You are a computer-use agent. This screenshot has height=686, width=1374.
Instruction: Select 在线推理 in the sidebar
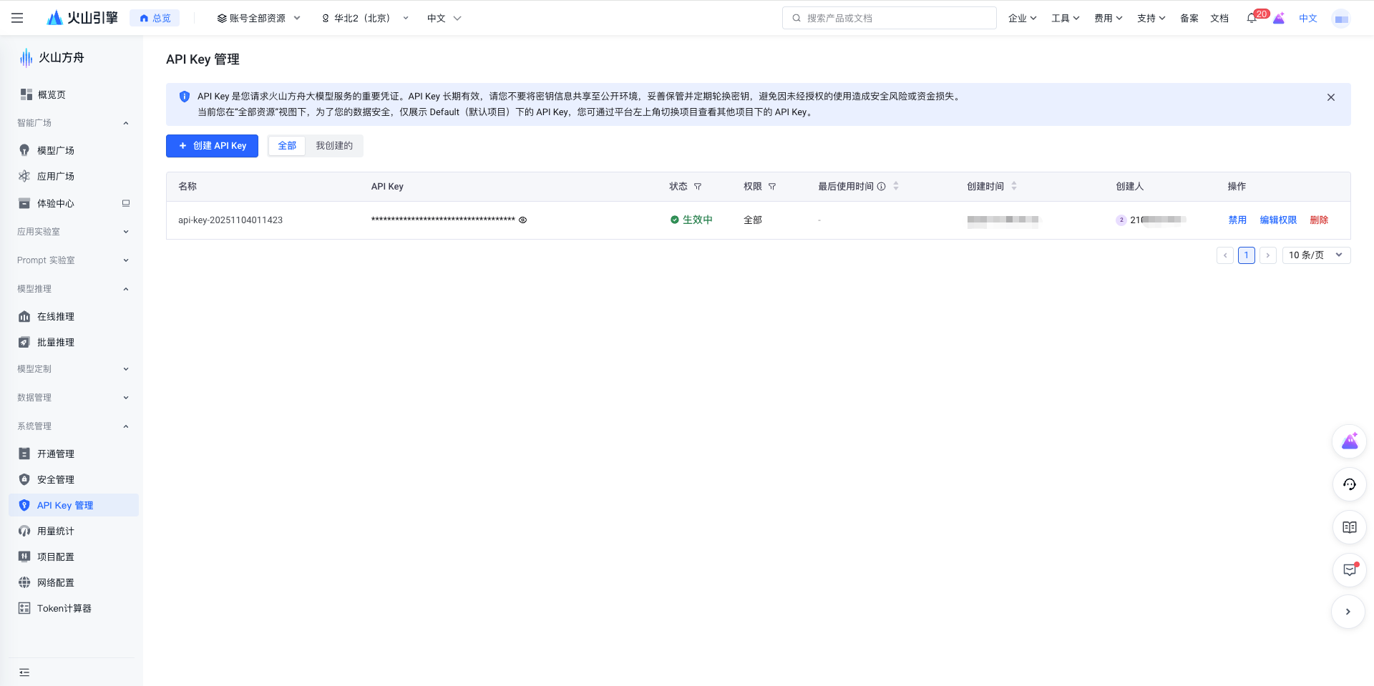point(55,316)
